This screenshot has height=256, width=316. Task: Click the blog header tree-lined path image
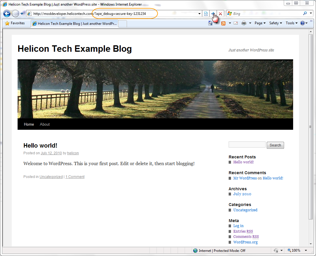(155, 89)
